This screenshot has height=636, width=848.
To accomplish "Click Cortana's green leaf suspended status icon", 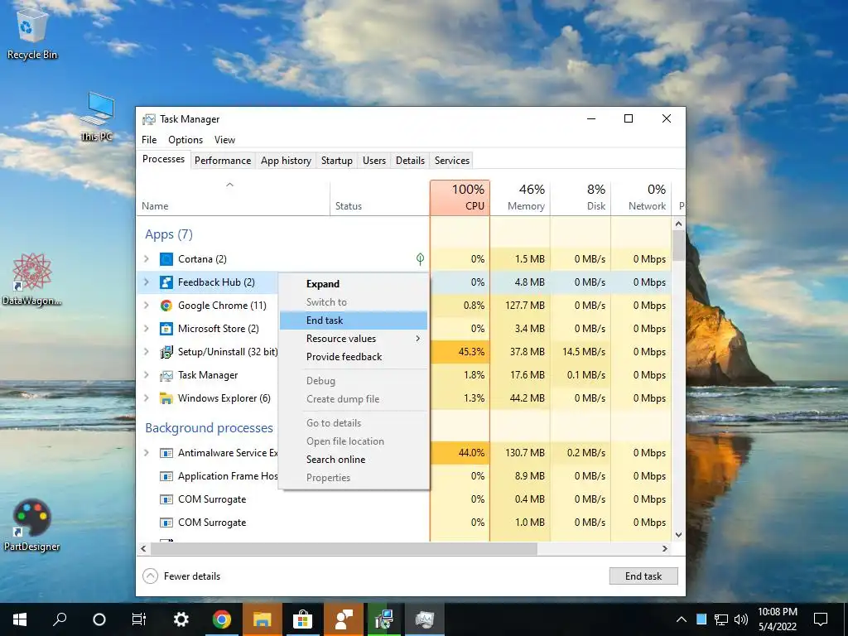I will (420, 259).
